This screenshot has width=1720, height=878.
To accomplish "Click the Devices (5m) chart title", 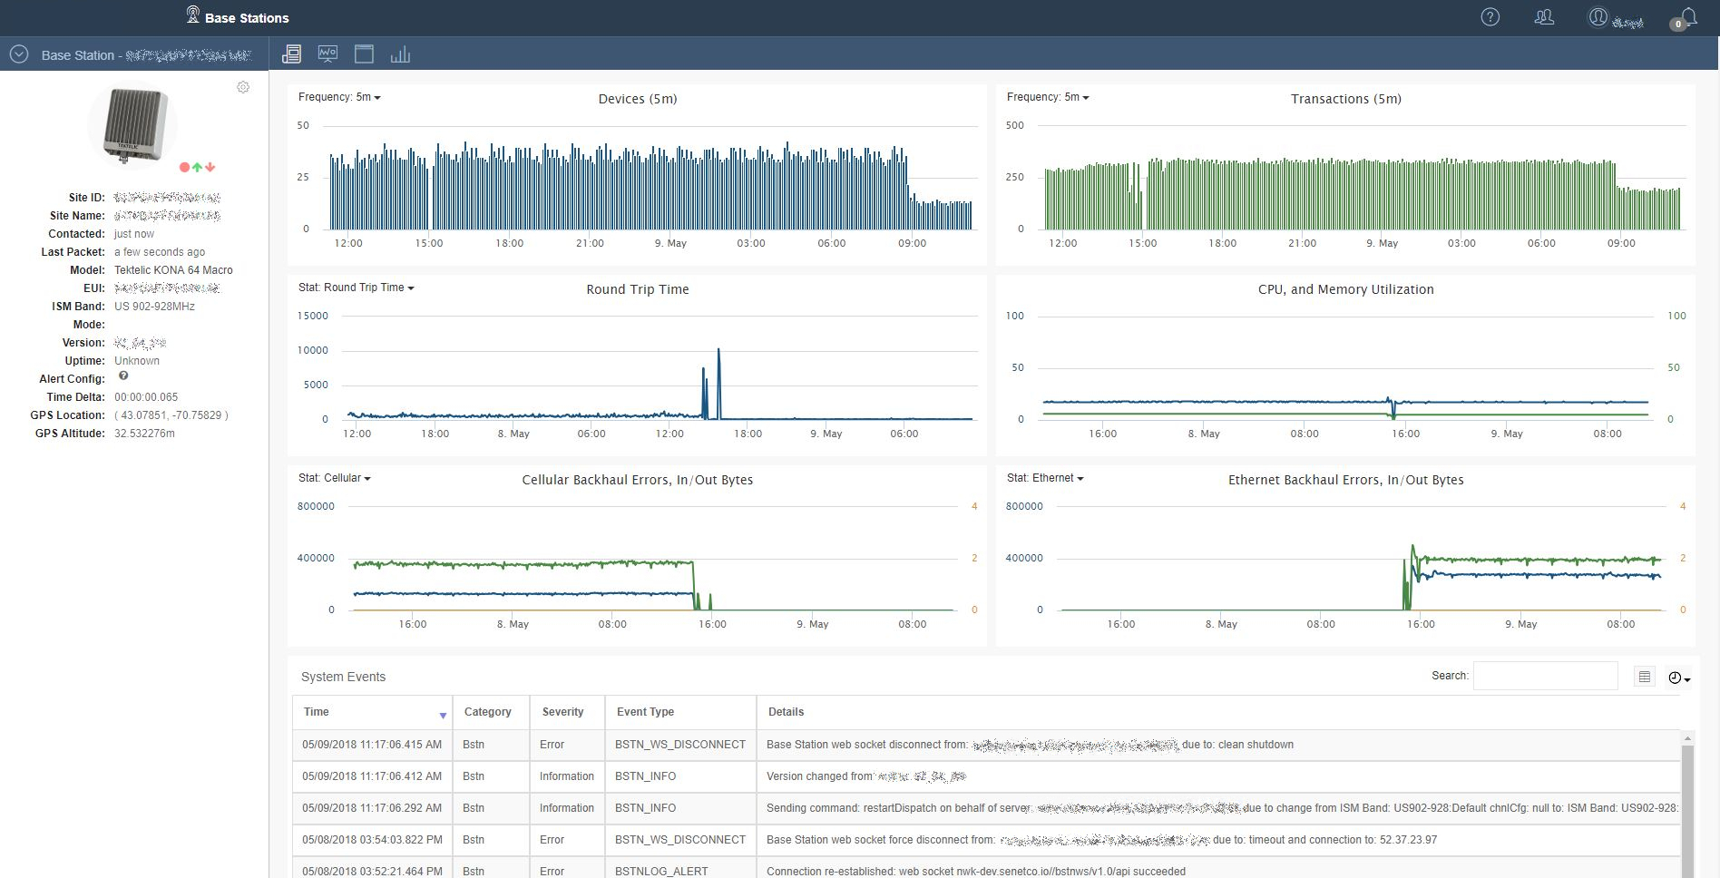I will click(x=638, y=99).
